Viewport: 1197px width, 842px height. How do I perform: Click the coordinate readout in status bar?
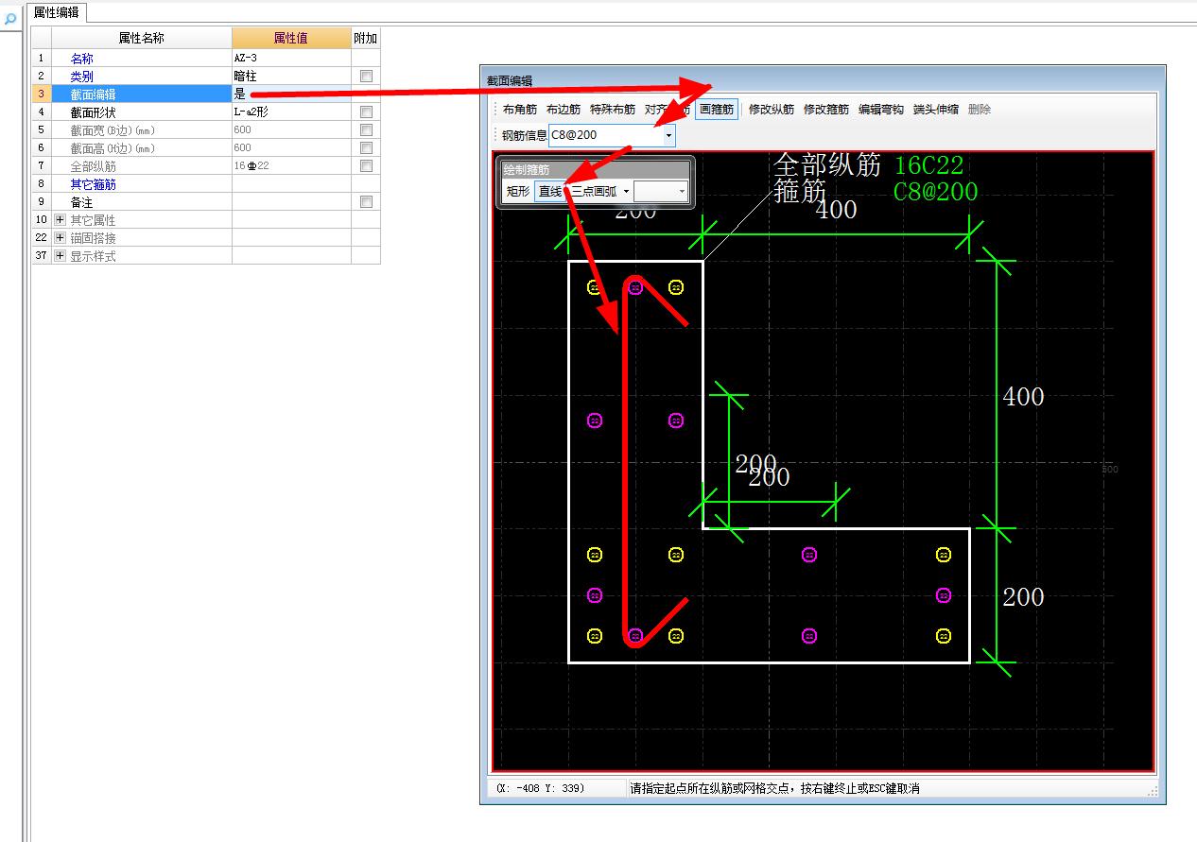click(x=540, y=788)
